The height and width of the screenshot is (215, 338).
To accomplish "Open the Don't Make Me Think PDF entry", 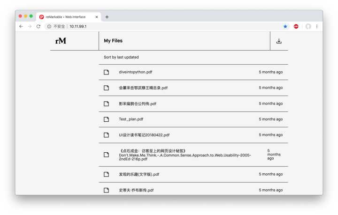I will pyautogui.click(x=185, y=155).
